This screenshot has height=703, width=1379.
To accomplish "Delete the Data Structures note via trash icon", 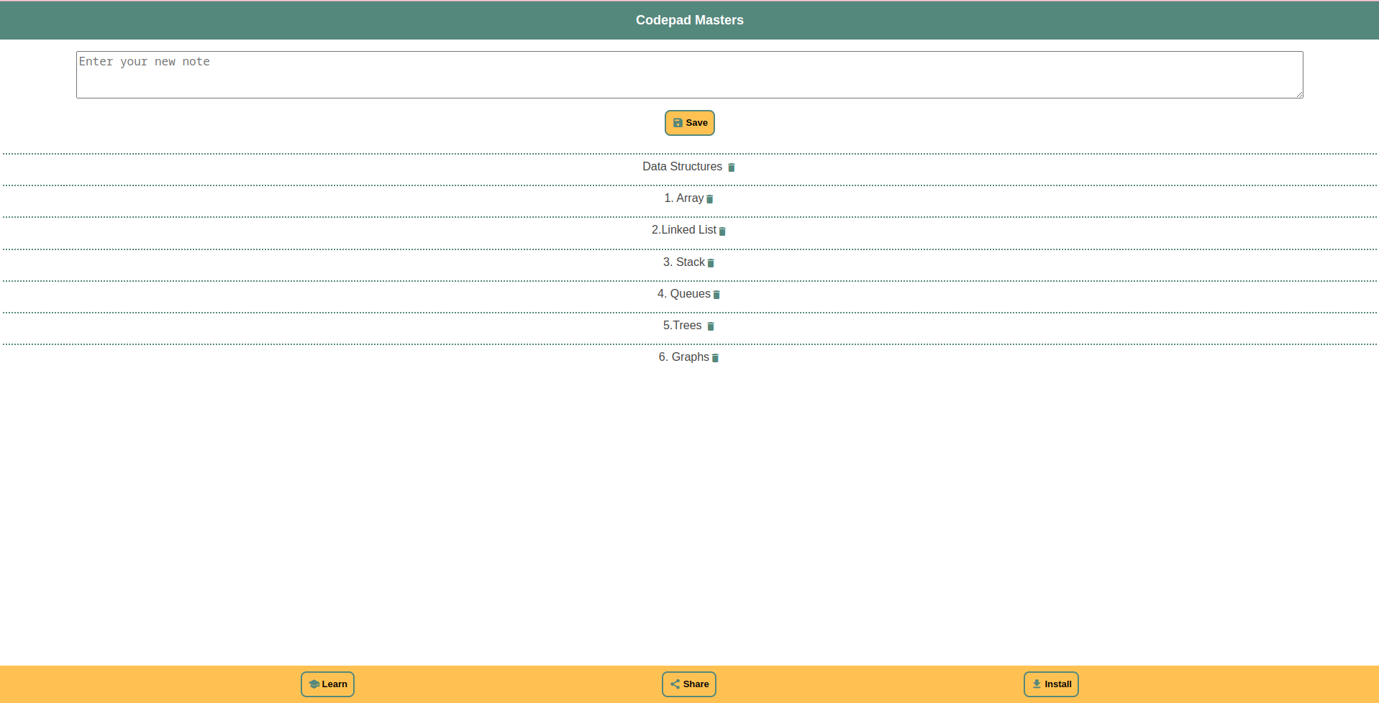I will [731, 167].
